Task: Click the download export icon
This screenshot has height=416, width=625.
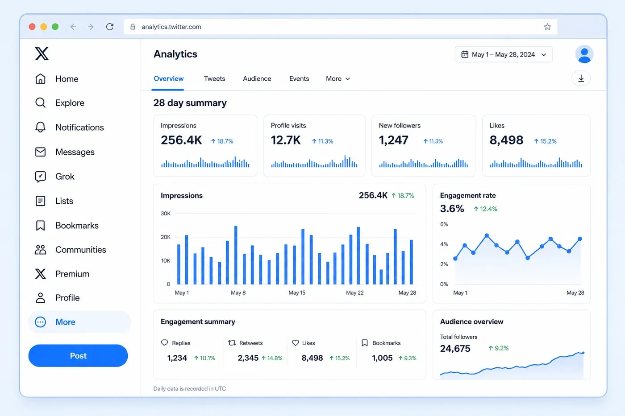Action: pos(581,78)
